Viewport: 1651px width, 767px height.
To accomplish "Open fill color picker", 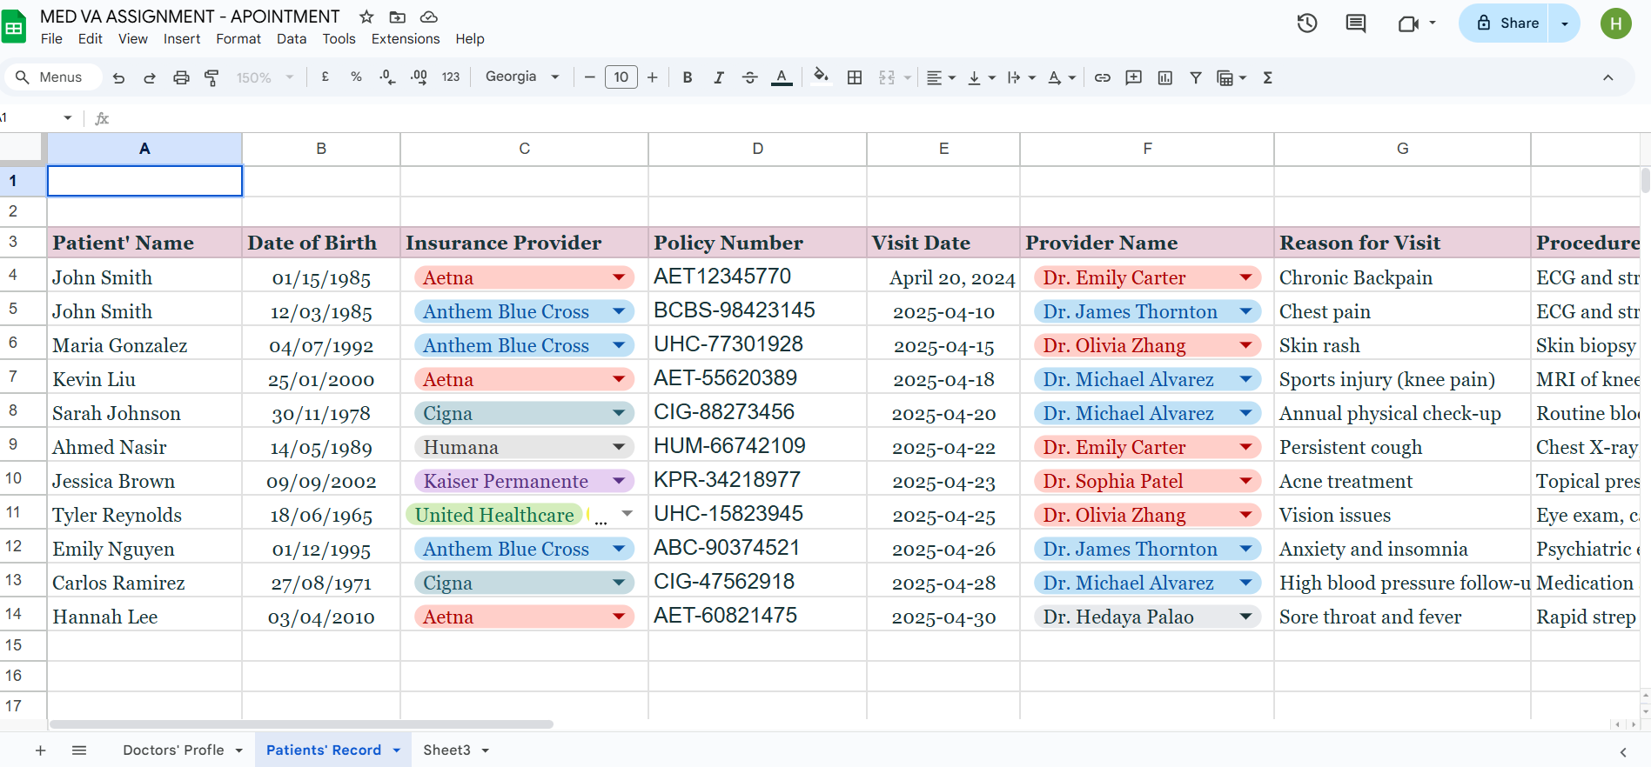I will pos(821,77).
